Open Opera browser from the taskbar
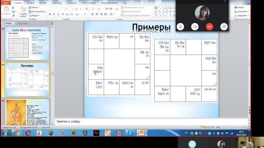The image size is (264, 148). click(28, 133)
